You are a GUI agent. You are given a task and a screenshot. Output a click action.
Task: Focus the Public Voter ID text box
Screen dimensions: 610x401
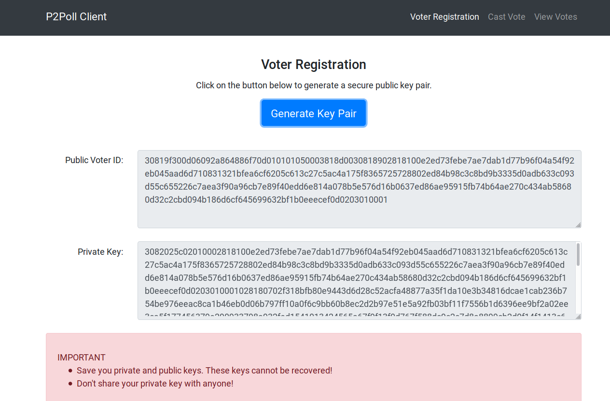pyautogui.click(x=359, y=189)
